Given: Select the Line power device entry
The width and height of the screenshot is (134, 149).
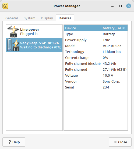Looking at the screenshot, I should click(34, 31).
